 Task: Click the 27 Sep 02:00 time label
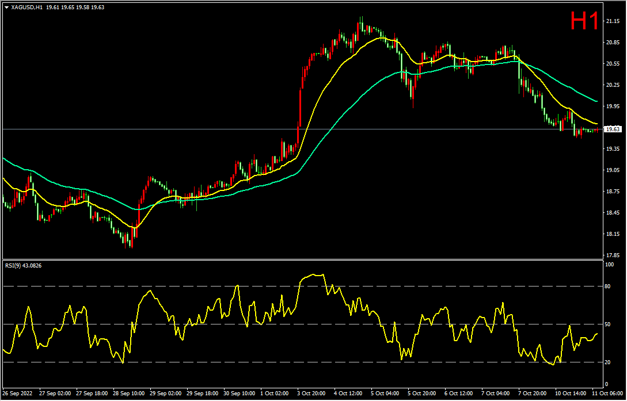pyautogui.click(x=56, y=394)
